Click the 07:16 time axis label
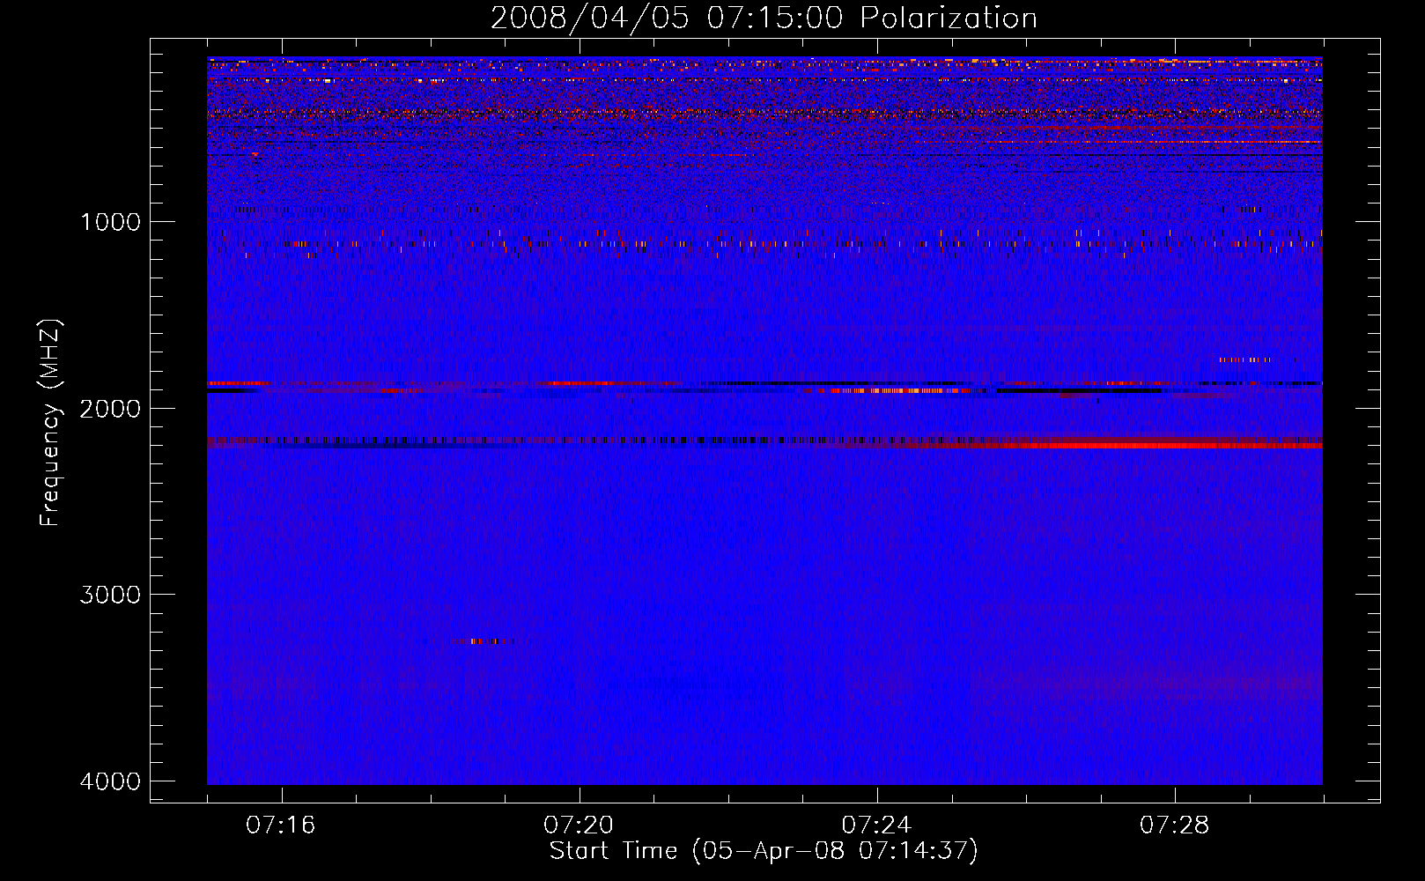The height and width of the screenshot is (881, 1425). [x=281, y=825]
